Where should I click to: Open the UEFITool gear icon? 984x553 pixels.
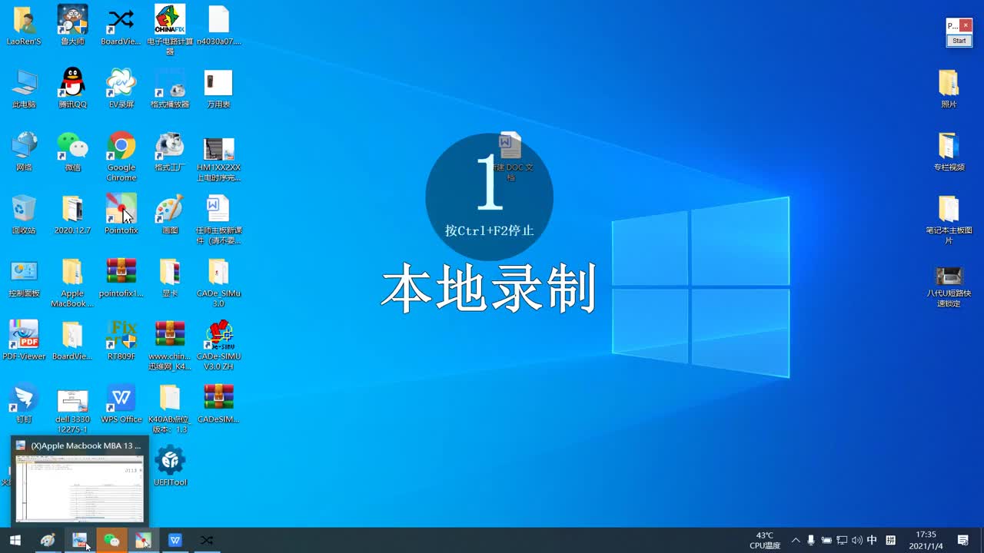click(170, 466)
